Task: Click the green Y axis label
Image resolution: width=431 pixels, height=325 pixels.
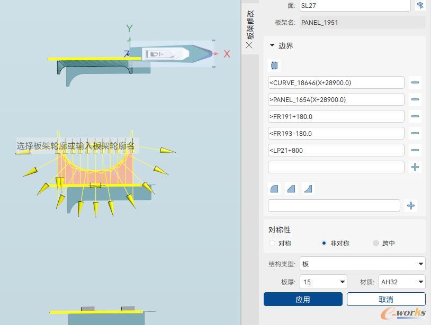Action: pyautogui.click(x=130, y=28)
